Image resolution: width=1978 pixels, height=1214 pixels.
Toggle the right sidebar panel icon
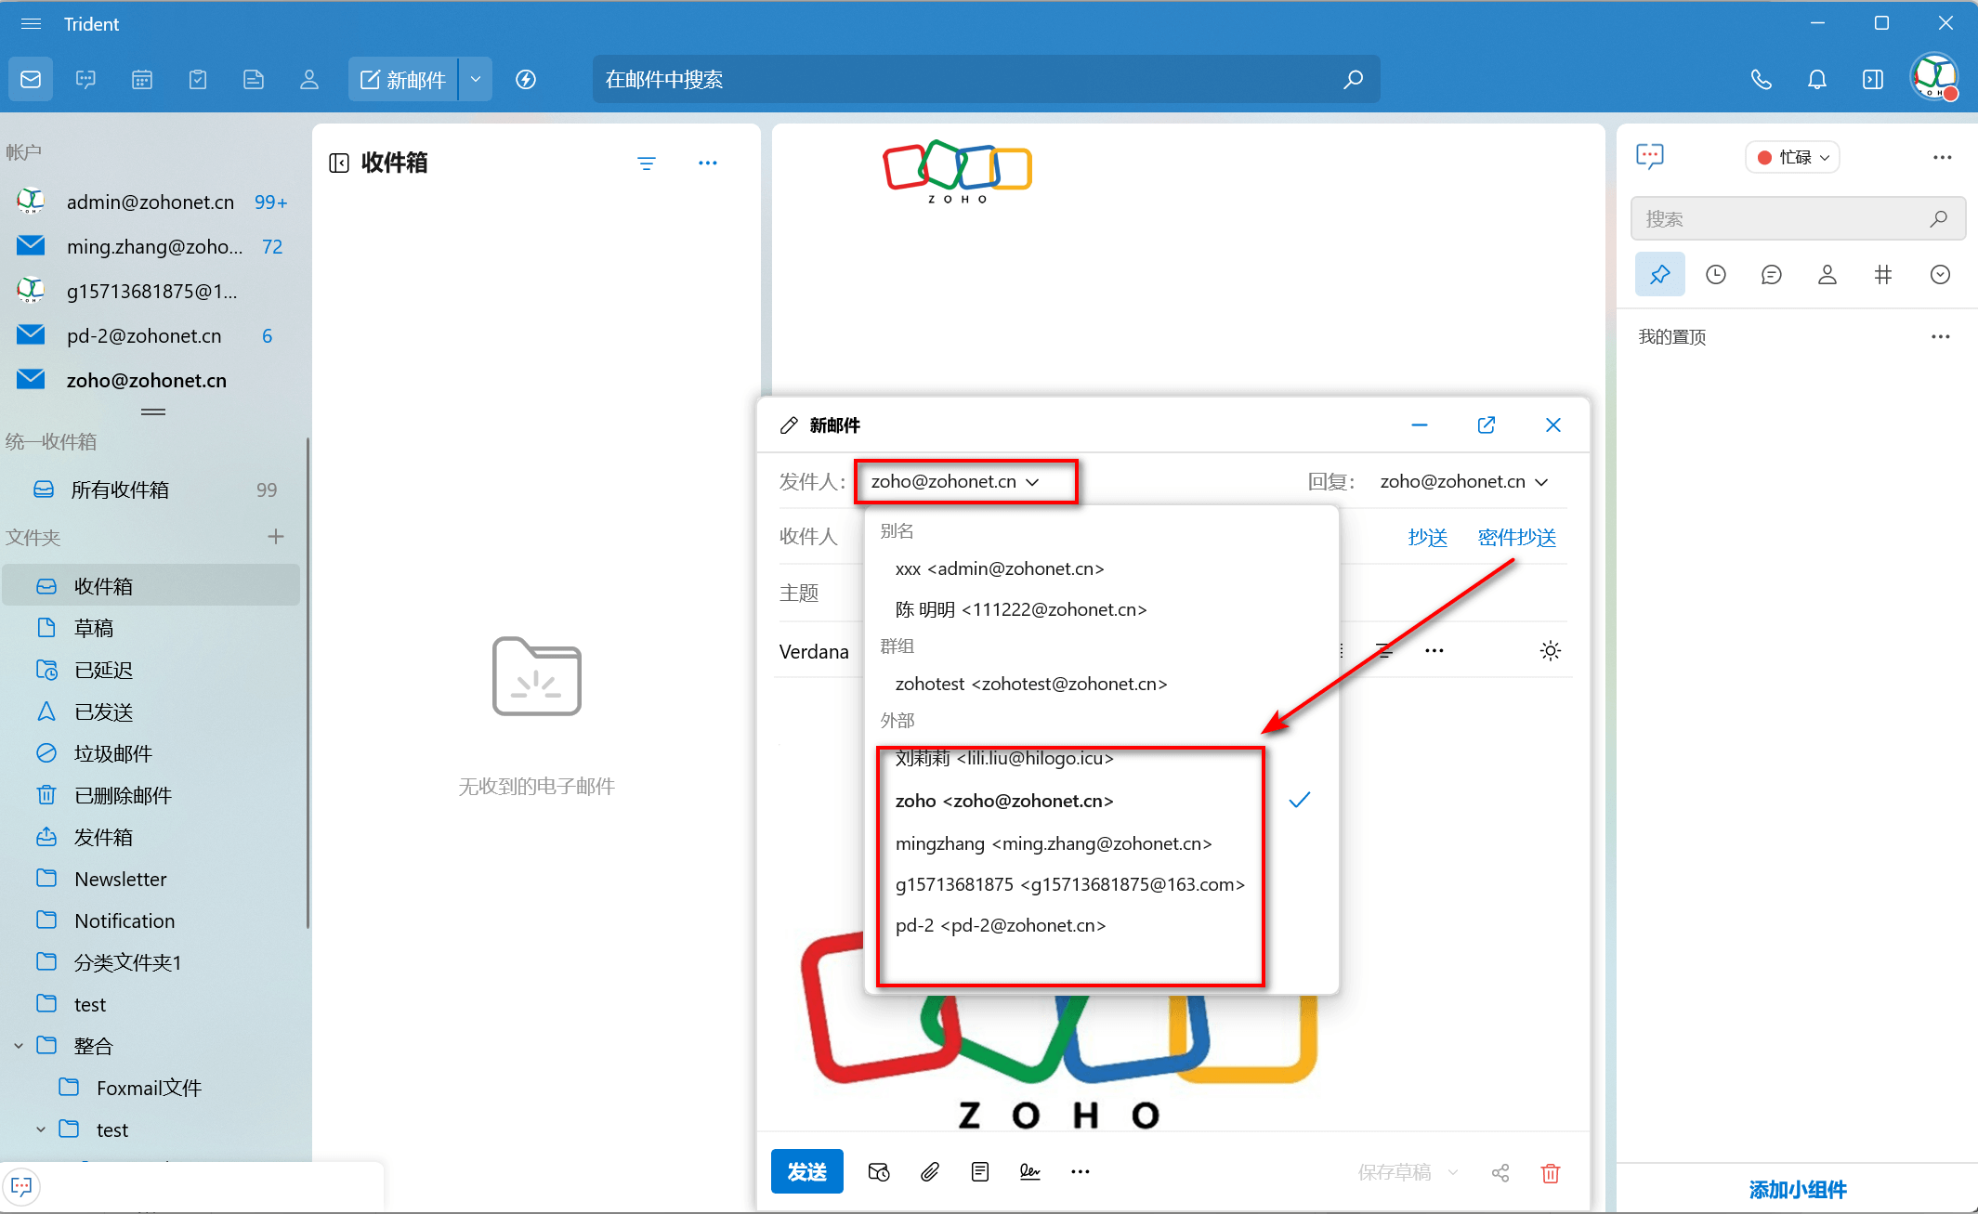click(1873, 80)
